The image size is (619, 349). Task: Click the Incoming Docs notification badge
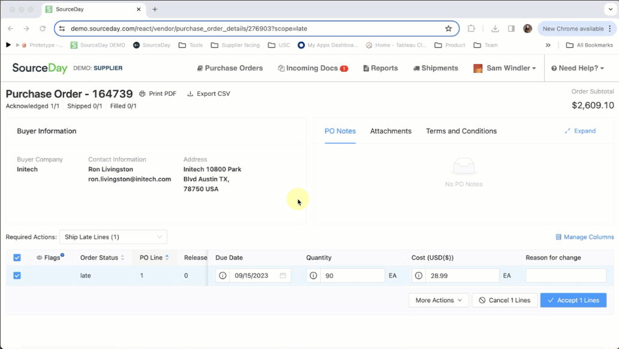(x=344, y=68)
